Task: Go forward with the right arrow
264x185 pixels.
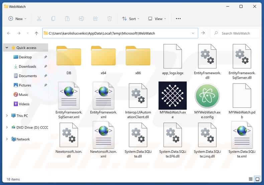Action: (19, 33)
